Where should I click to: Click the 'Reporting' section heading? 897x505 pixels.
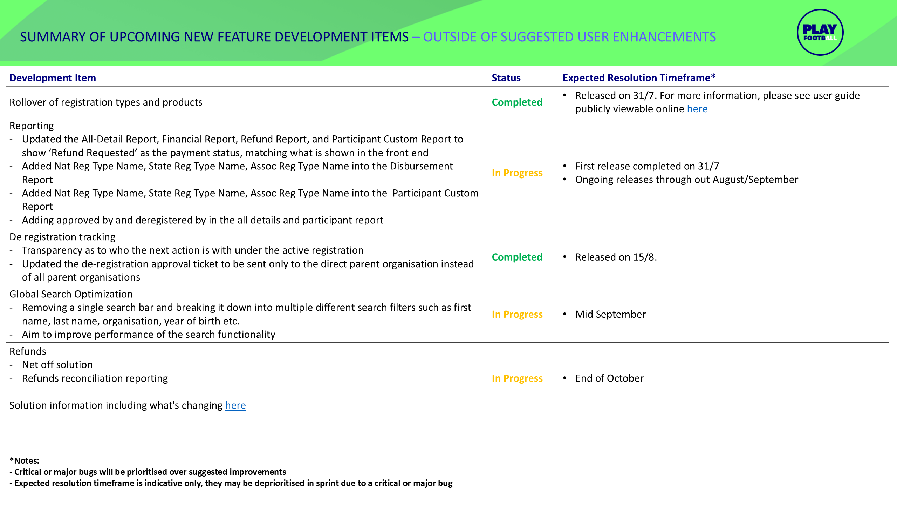(x=32, y=126)
